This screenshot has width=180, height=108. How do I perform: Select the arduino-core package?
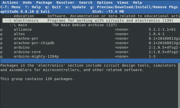pyautogui.click(x=27, y=52)
